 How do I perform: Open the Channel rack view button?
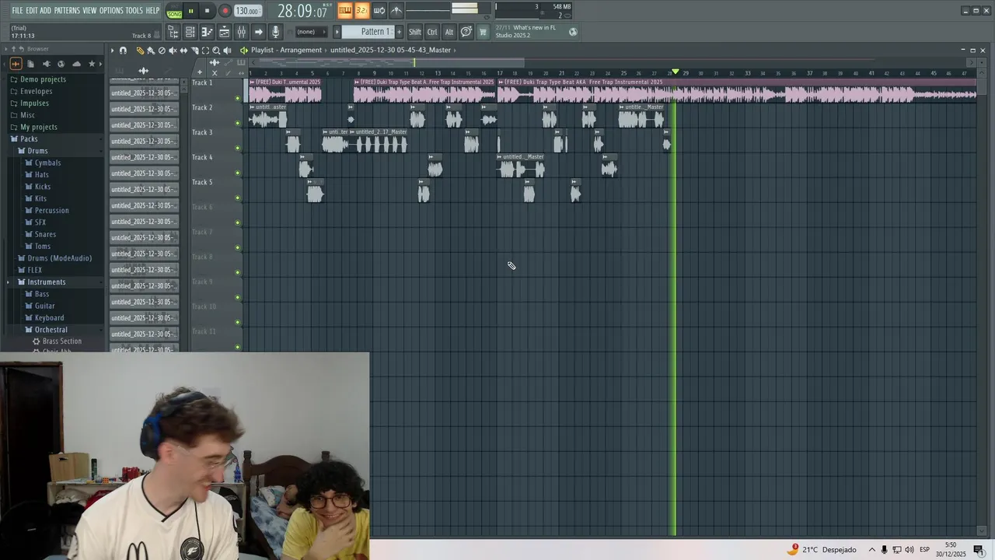click(x=190, y=32)
